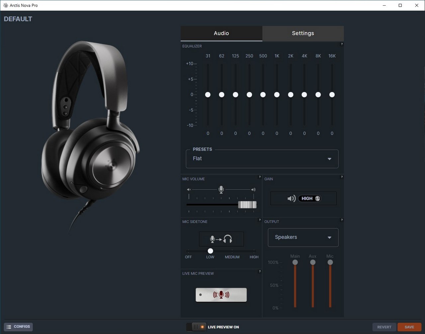Click the SteelSeries logo in title bar
The width and height of the screenshot is (425, 334).
(5, 5)
